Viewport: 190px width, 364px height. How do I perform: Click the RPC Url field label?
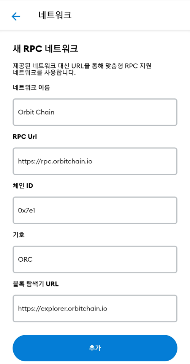click(25, 137)
